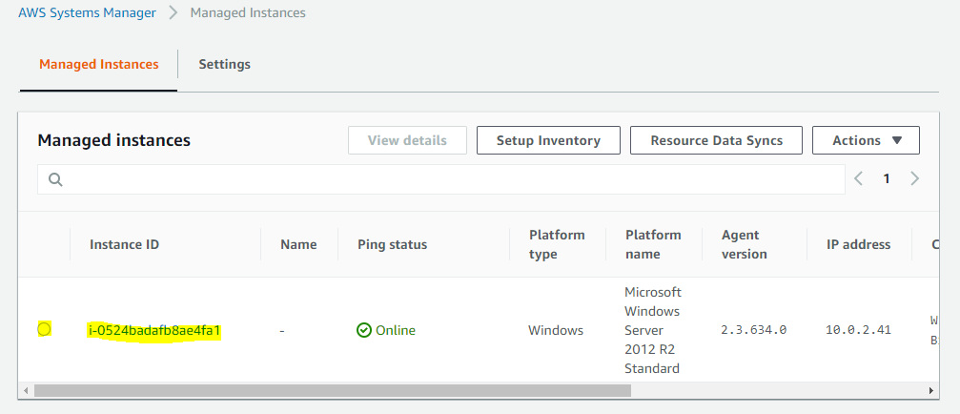Click the Platform name column header
The image size is (960, 414).
pos(653,244)
